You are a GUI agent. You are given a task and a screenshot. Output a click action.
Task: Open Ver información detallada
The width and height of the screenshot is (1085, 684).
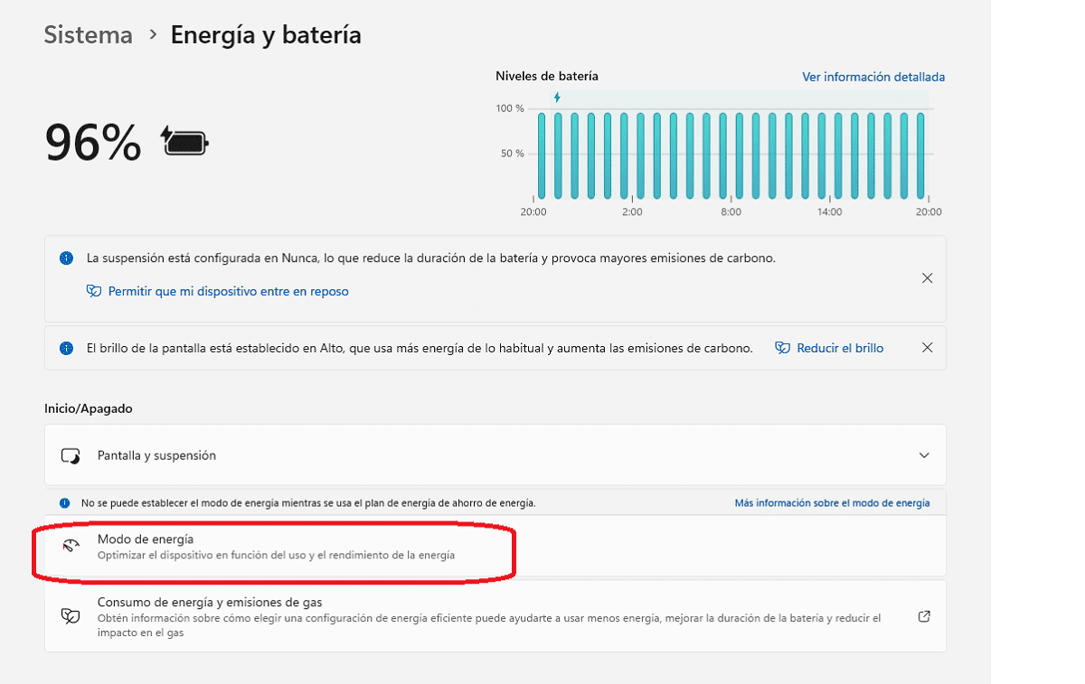click(x=873, y=77)
